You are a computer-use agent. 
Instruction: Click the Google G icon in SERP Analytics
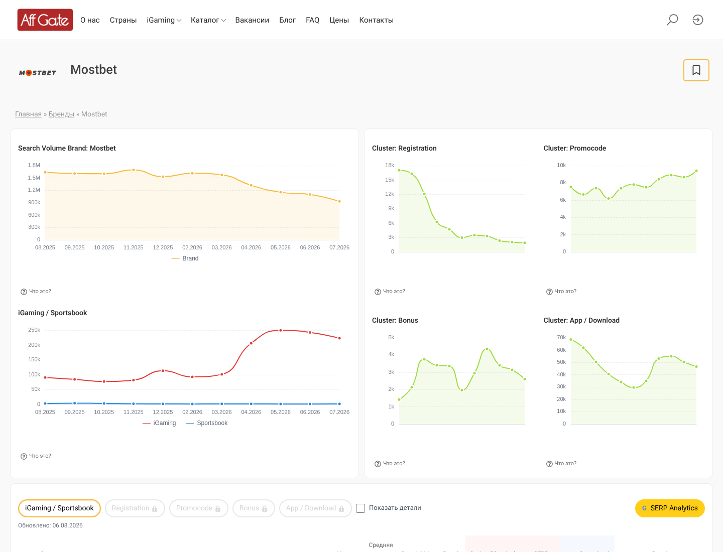[644, 508]
